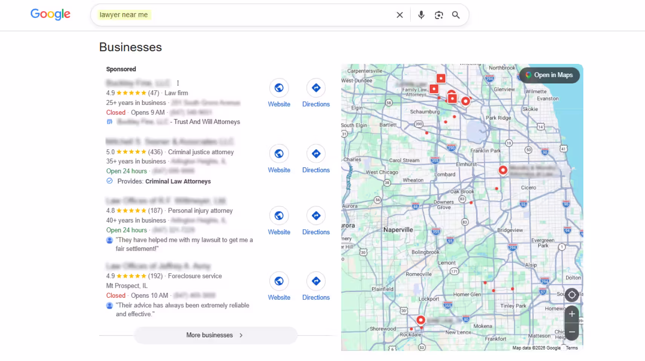The width and height of the screenshot is (645, 361).
Task: Select the round red pin east of Schaumburg
Action: 466,101
